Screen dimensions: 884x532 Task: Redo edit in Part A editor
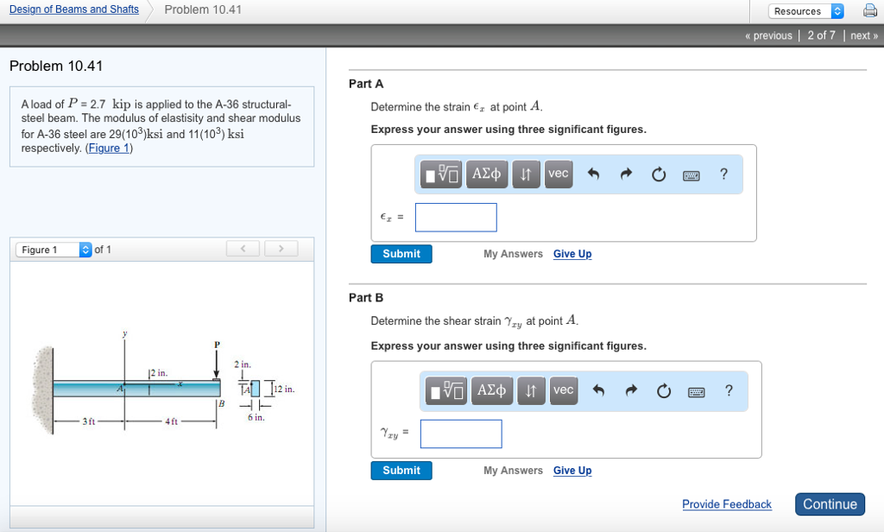point(626,174)
